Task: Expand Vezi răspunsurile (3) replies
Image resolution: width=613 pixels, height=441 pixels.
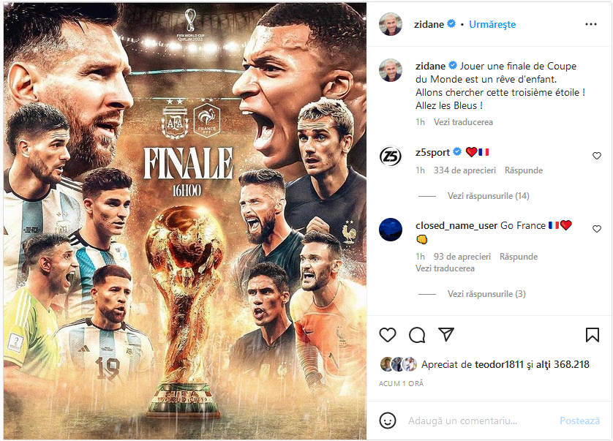Action: tap(486, 293)
